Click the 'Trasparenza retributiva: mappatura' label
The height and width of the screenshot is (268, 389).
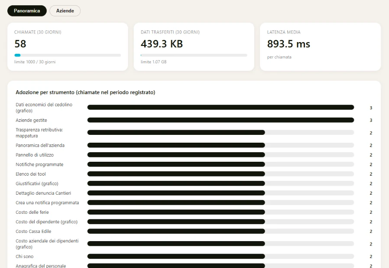[x=39, y=133]
